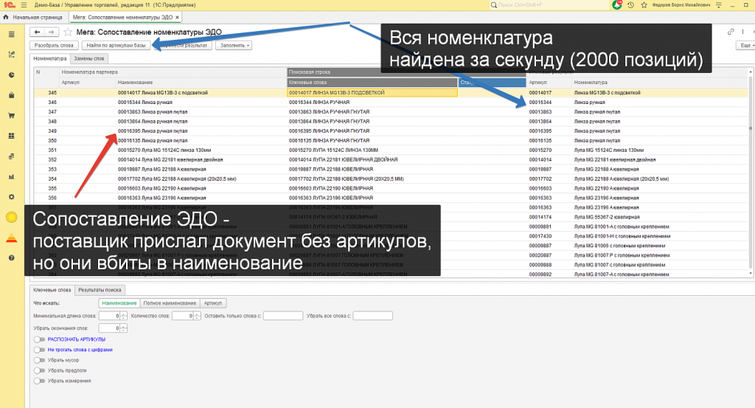Click 'Разобрать слова' button
The image size is (755, 408).
pyautogui.click(x=54, y=45)
